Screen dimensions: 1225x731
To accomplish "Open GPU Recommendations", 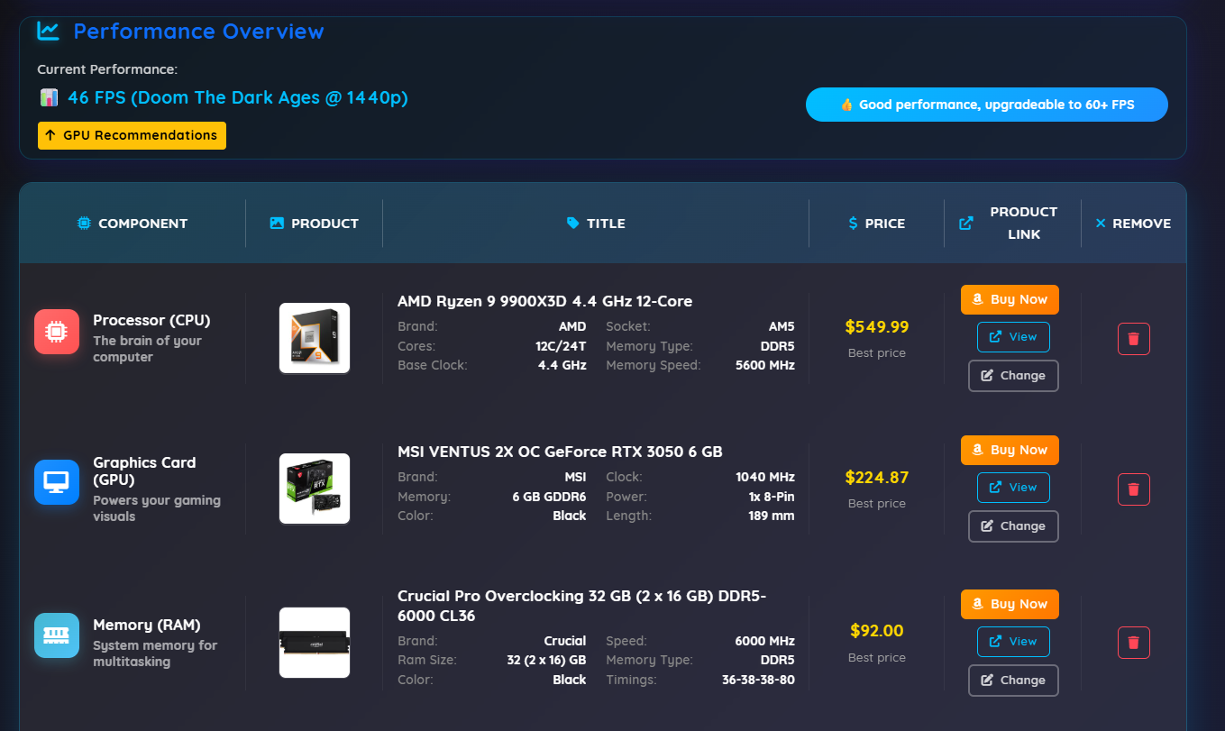I will [132, 135].
